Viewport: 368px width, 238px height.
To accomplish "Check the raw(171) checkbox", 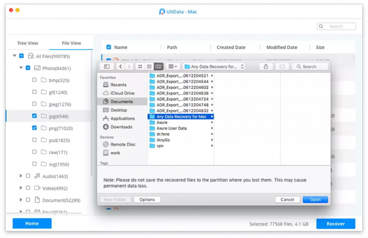I will 34,152.
